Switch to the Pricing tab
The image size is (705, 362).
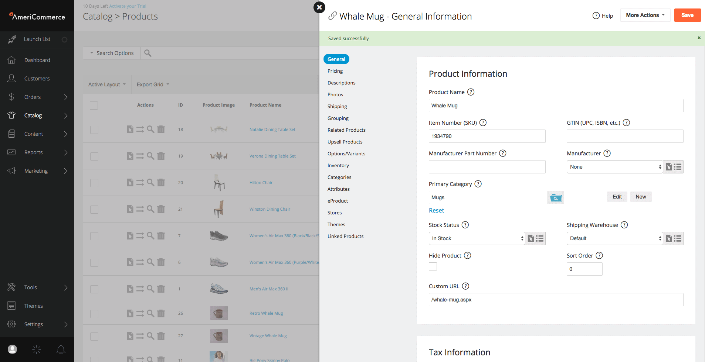click(x=335, y=71)
